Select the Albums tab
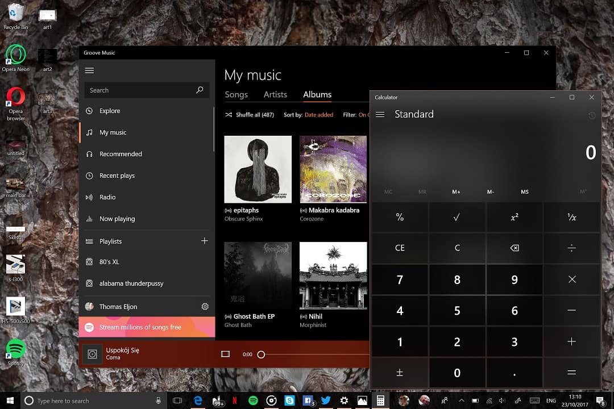Image resolution: width=614 pixels, height=409 pixels. pos(317,94)
